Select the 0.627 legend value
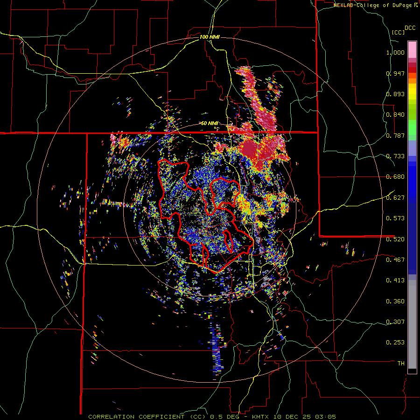The width and height of the screenshot is (420, 420). 395,198
